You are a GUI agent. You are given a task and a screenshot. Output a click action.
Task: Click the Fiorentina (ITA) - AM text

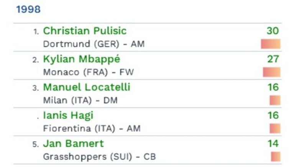(x=92, y=129)
